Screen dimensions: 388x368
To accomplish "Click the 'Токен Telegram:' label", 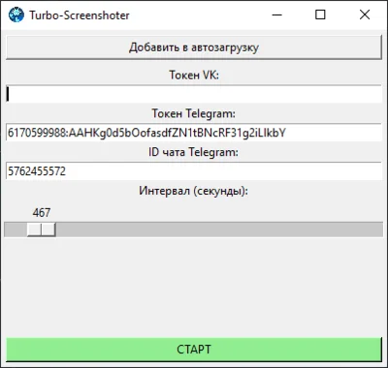I will click(x=194, y=113).
